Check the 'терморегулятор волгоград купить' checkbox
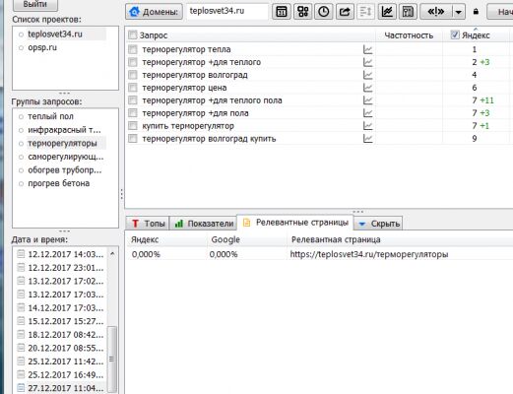The width and height of the screenshot is (513, 394). pyautogui.click(x=132, y=139)
